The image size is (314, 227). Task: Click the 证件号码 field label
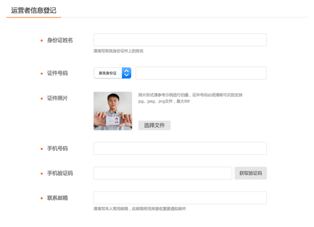click(57, 73)
